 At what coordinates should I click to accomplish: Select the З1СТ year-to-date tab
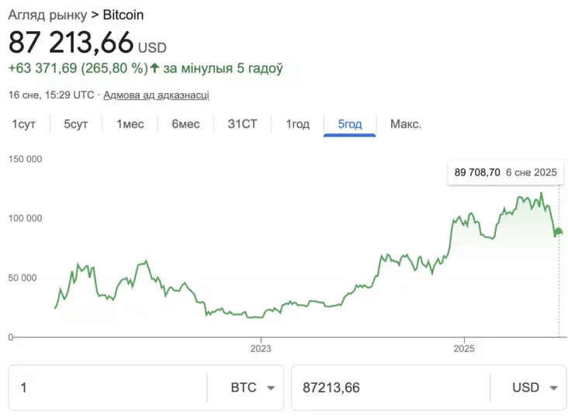(242, 124)
